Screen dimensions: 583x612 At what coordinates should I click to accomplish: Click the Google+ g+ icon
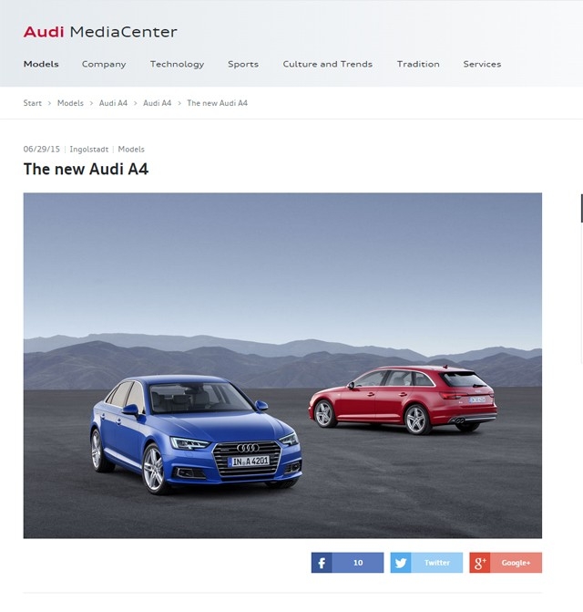pos(480,563)
